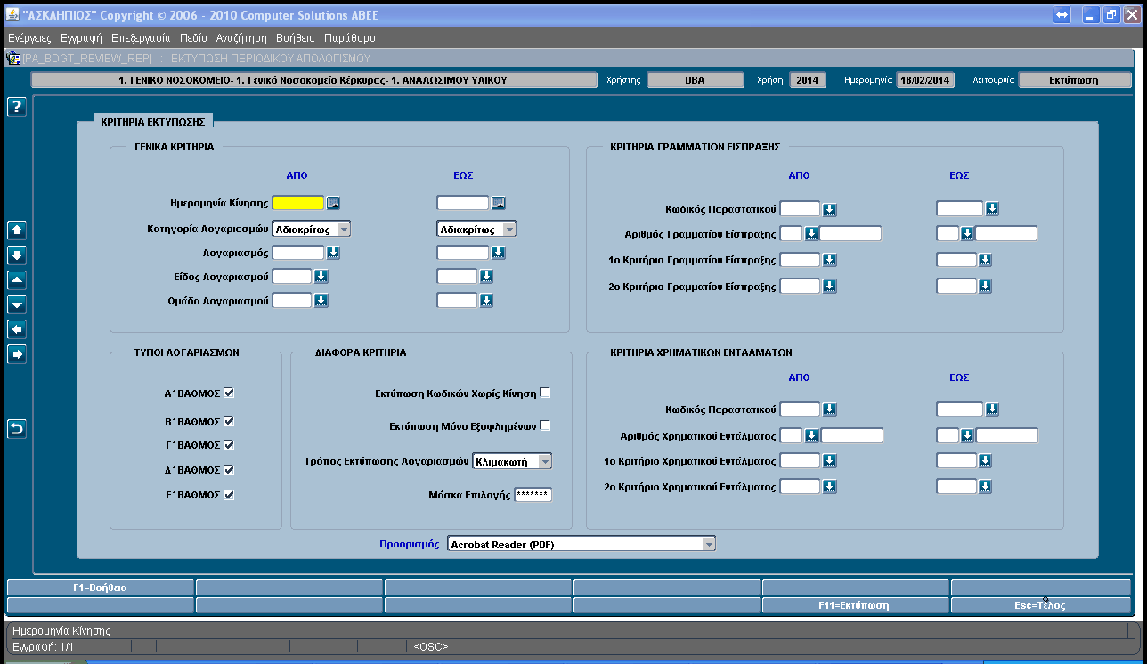Image resolution: width=1147 pixels, height=664 pixels.
Task: Open Τρόπος Εκτύπωσης Λογαριασμών Κλιμακωτή dropdown
Action: coord(513,461)
